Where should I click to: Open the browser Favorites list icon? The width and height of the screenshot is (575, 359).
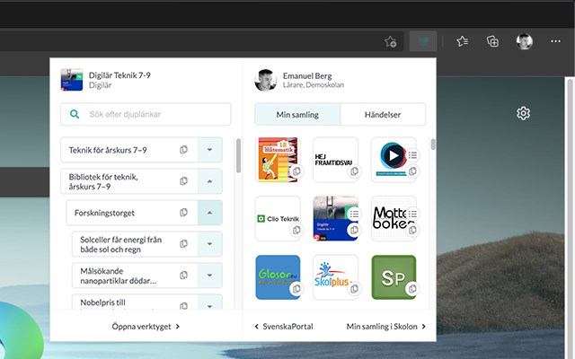(x=463, y=41)
